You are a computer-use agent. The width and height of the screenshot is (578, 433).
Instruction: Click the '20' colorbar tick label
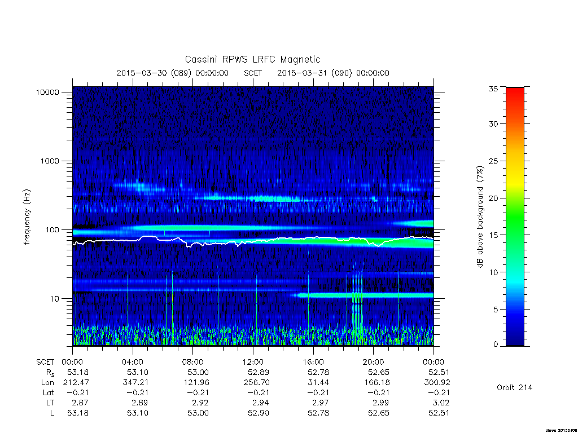tap(493, 198)
